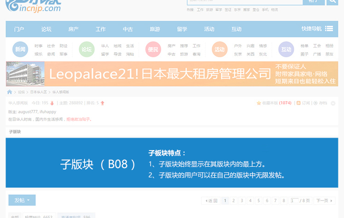The width and height of the screenshot is (344, 218).
Task: Select 工作 in the main navigation bar
Action: click(x=101, y=29)
